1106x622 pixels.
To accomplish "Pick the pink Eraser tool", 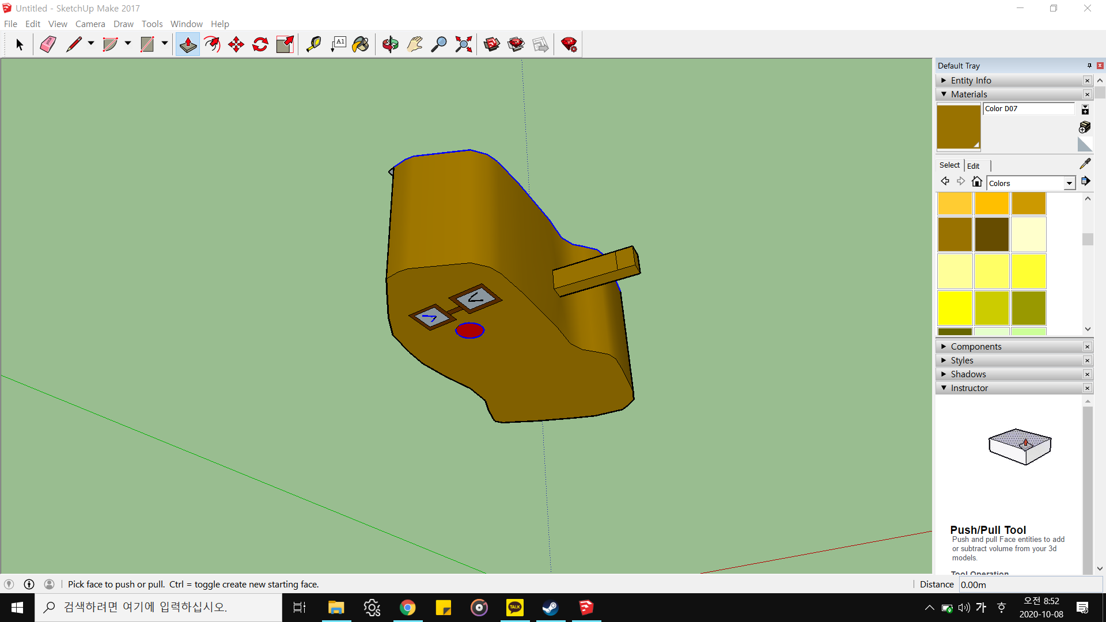I will [x=48, y=44].
